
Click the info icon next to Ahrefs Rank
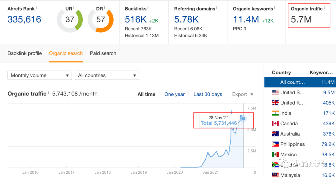[x=36, y=8]
